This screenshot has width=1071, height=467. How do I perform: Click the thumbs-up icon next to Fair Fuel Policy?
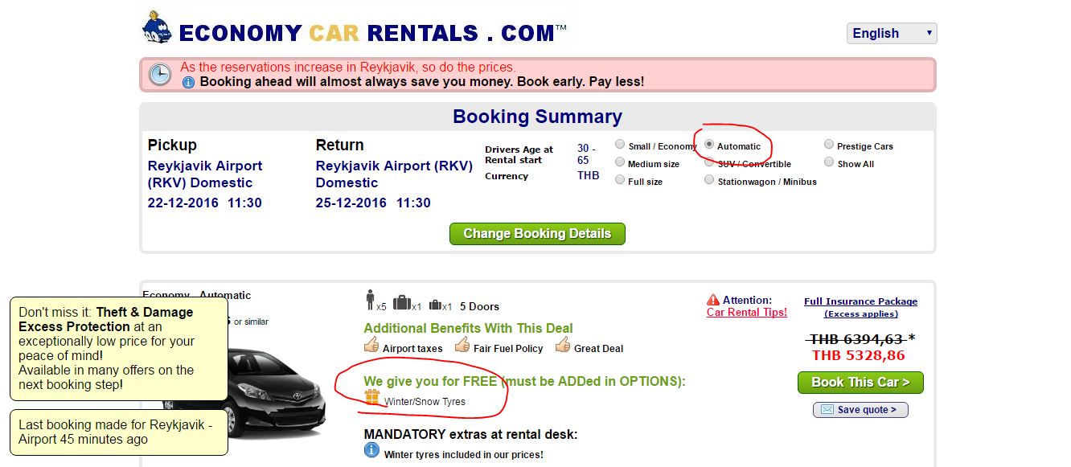pyautogui.click(x=462, y=346)
